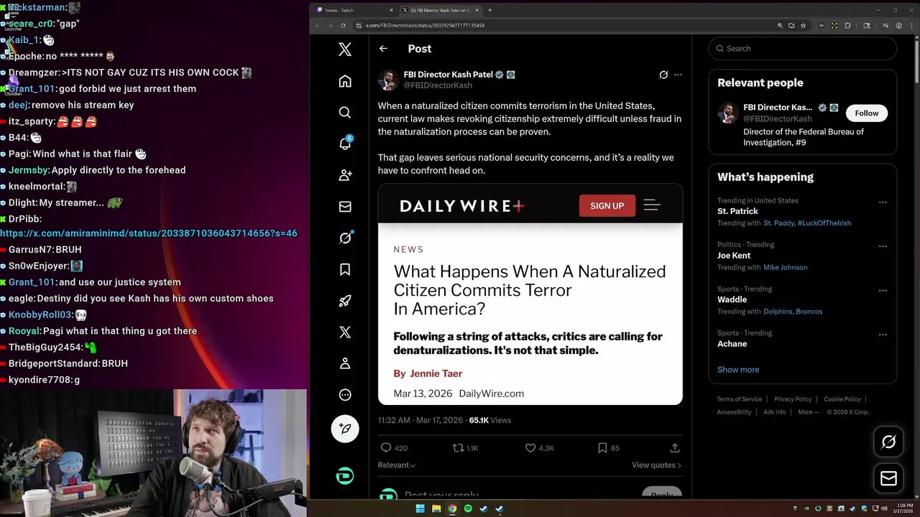Open the Privacy Policy link
The image size is (920, 517).
click(x=793, y=399)
